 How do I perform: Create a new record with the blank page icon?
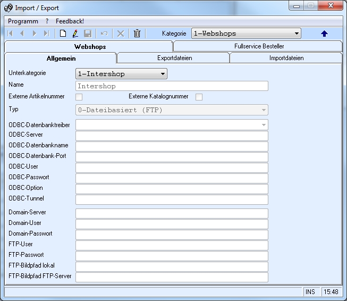pyautogui.click(x=63, y=34)
